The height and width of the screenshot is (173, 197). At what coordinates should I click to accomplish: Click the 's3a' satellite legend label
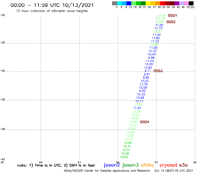tap(183, 165)
